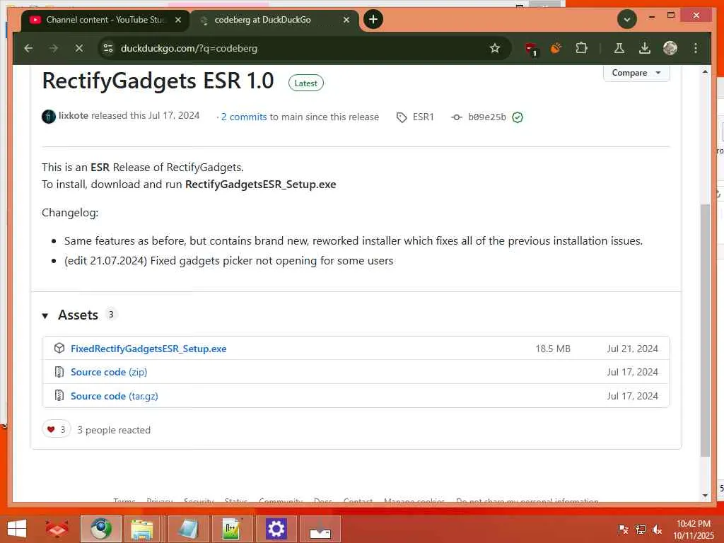The image size is (724, 543).
Task: Open the Settings gear taskbar app
Action: (x=276, y=529)
